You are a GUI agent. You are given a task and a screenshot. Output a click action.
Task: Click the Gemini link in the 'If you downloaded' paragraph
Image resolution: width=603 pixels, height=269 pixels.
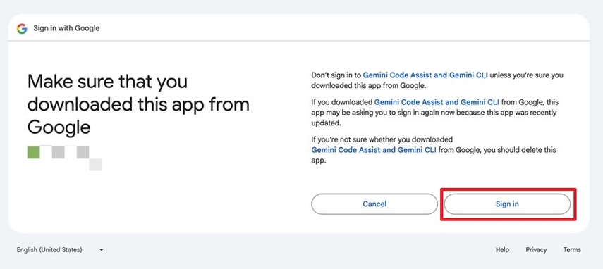point(437,102)
